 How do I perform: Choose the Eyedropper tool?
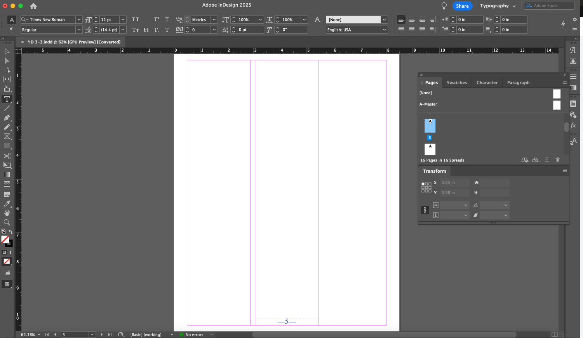7,204
